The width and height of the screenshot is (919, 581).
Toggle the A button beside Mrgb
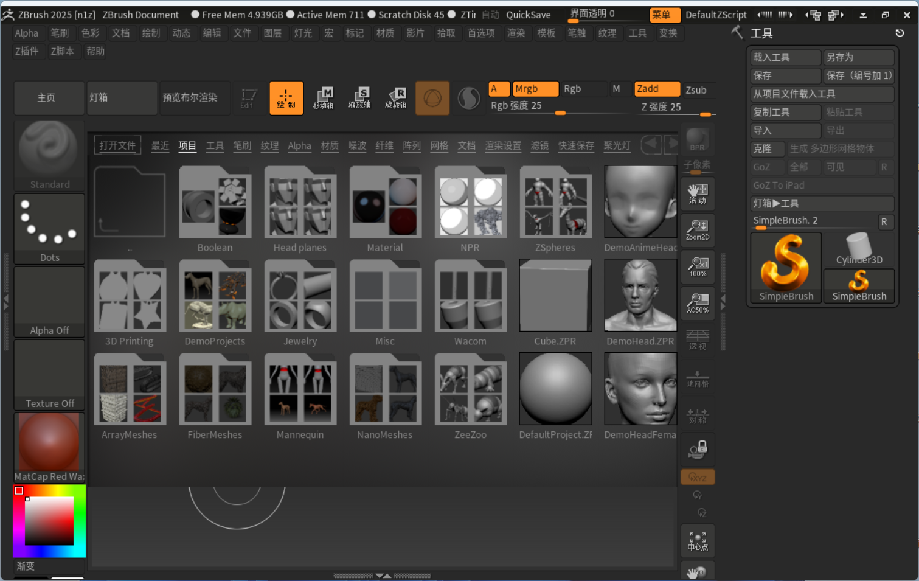(x=499, y=89)
